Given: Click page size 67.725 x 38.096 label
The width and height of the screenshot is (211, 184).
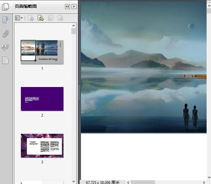Looking at the screenshot, I should click(x=103, y=182).
